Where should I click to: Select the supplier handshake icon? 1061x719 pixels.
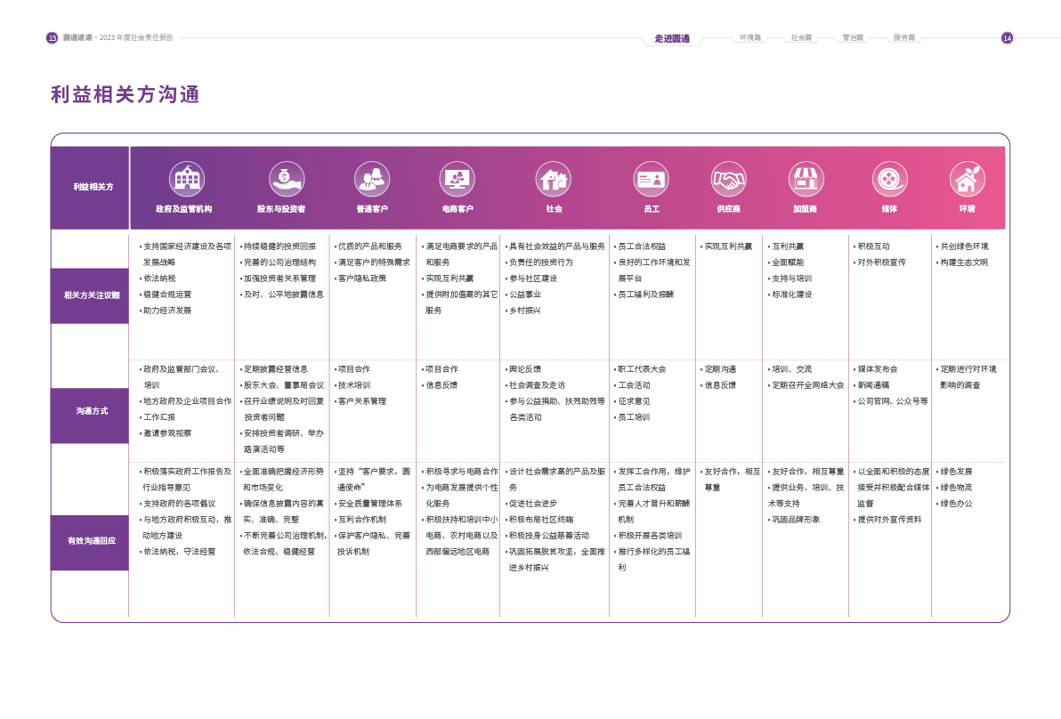728,179
